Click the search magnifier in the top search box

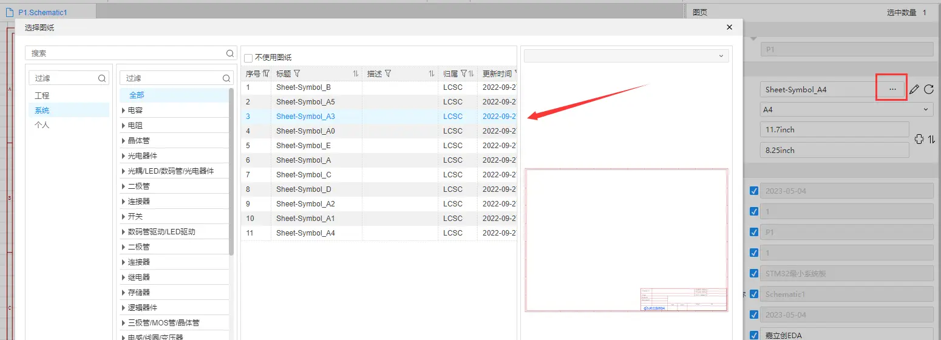click(x=230, y=53)
